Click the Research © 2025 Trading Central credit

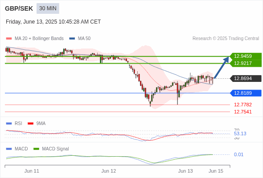(x=226, y=39)
